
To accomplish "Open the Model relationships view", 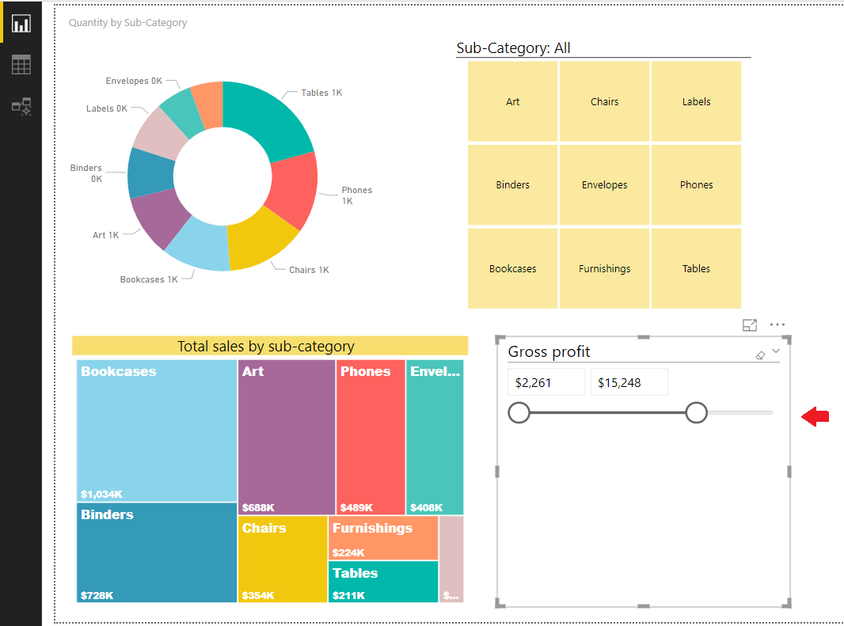I will tap(21, 107).
